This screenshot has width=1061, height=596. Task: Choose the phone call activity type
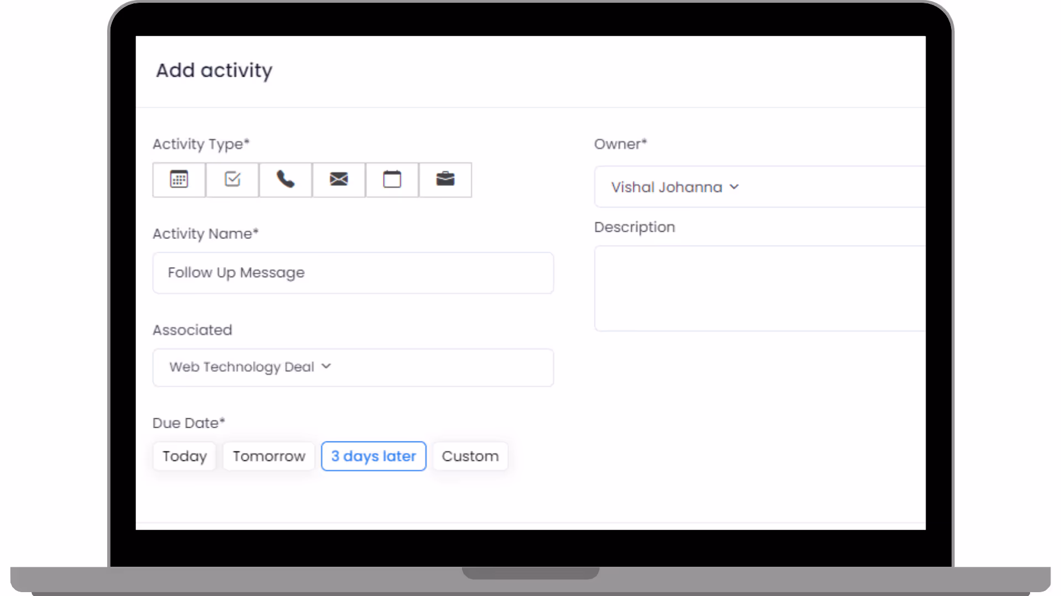[286, 179]
